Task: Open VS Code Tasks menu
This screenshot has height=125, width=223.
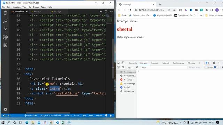Action: [43, 7]
